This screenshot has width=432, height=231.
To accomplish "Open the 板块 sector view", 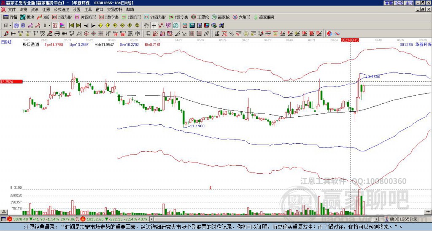I will coord(27,17).
